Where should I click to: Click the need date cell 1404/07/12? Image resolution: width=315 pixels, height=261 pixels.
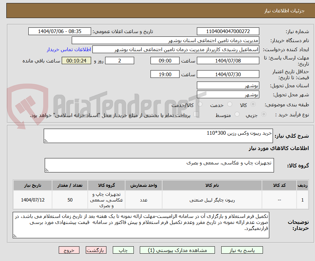coord(33,200)
